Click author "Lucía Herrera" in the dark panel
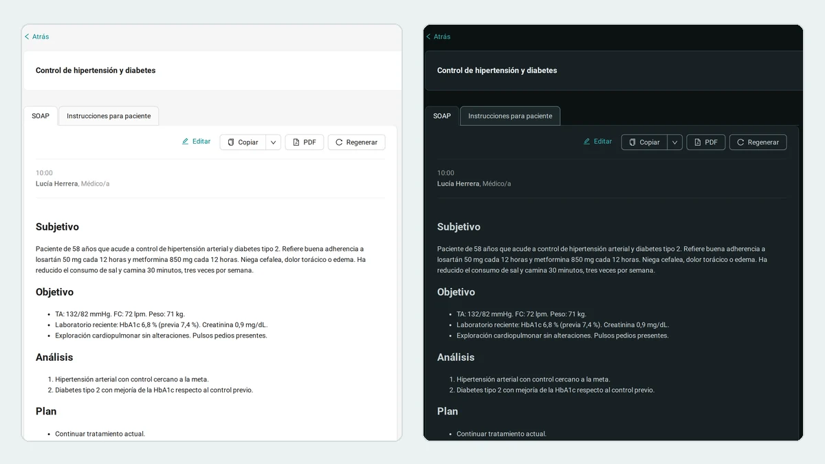 [x=458, y=184]
